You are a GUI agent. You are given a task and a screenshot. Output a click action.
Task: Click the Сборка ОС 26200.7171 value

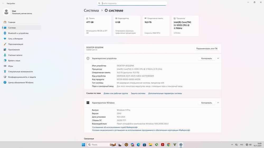(x=121, y=120)
